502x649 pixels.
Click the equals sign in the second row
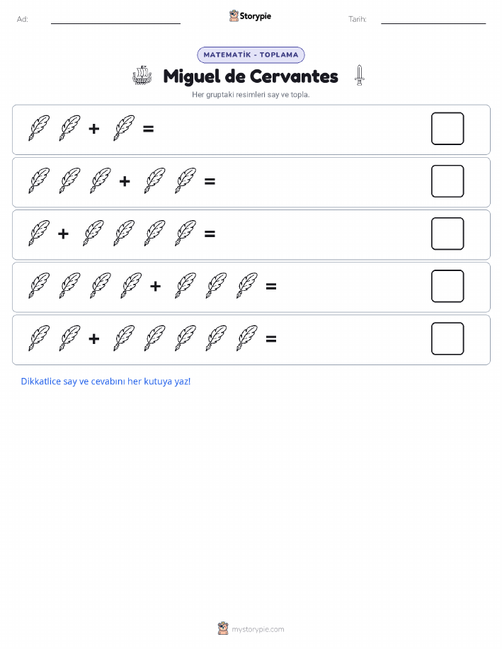210,181
